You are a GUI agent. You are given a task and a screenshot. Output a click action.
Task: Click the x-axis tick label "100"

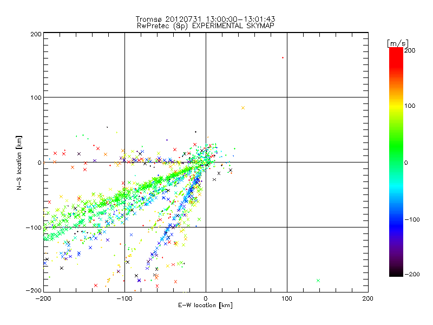click(287, 298)
